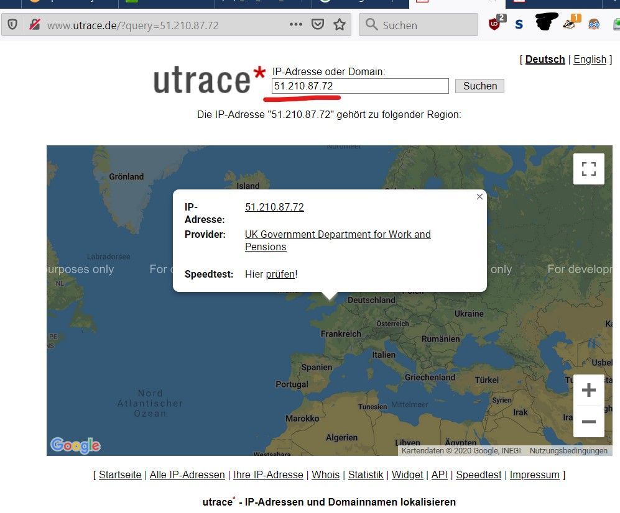Open the 51.210.87.72 link in popup
Viewport: 620px width, 513px height.
point(274,207)
